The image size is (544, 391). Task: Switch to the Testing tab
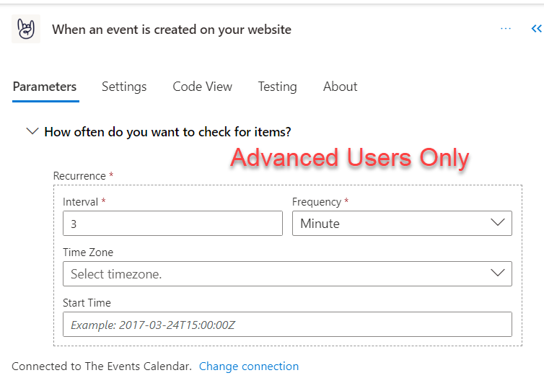pos(278,87)
